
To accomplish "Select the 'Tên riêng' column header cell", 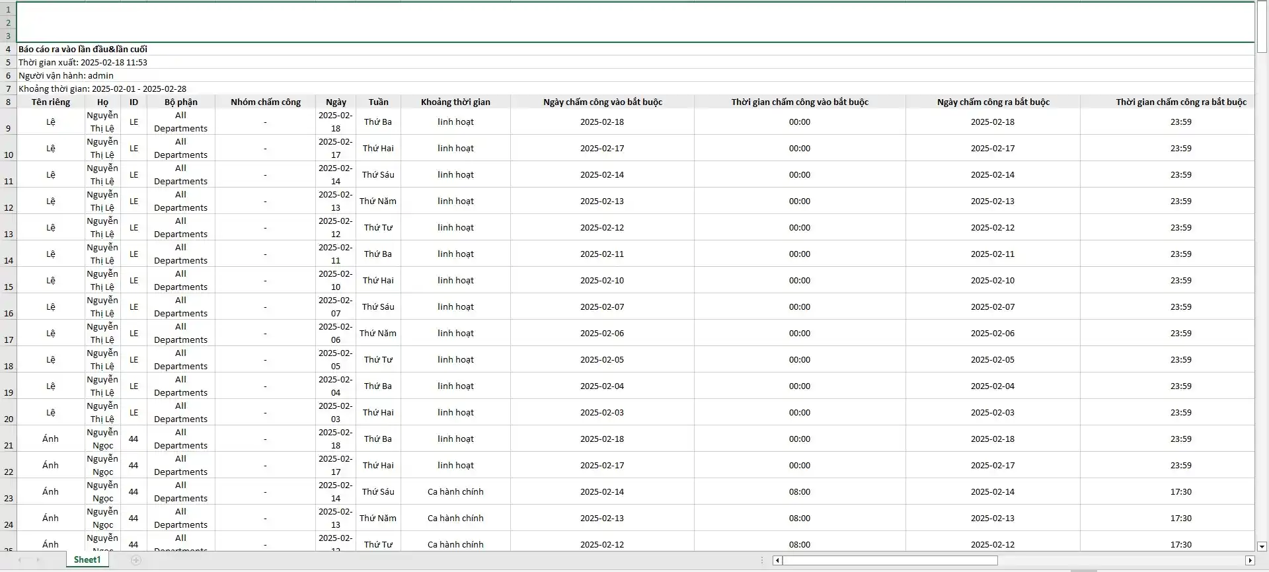I will (50, 102).
